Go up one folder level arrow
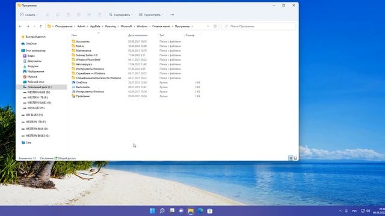 click(x=41, y=26)
